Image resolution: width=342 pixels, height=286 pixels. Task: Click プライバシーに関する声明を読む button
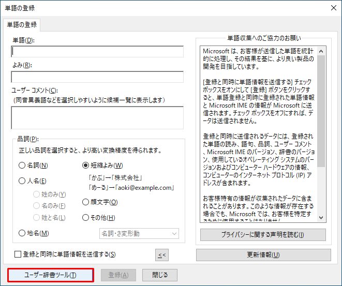click(x=263, y=235)
